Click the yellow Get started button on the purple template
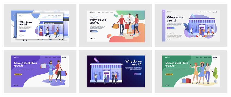The width and height of the screenshot is (231, 97). coord(18,75)
